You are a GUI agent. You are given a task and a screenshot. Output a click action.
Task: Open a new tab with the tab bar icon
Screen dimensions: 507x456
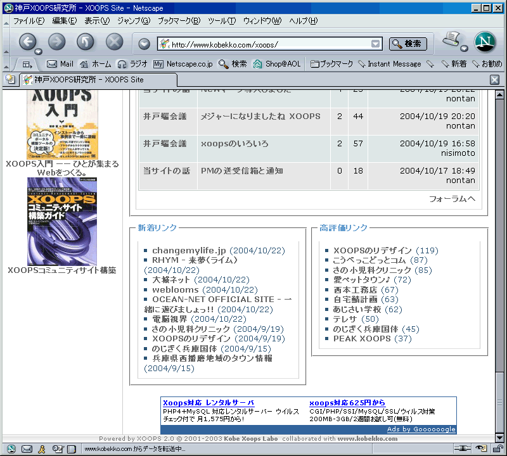[x=10, y=79]
